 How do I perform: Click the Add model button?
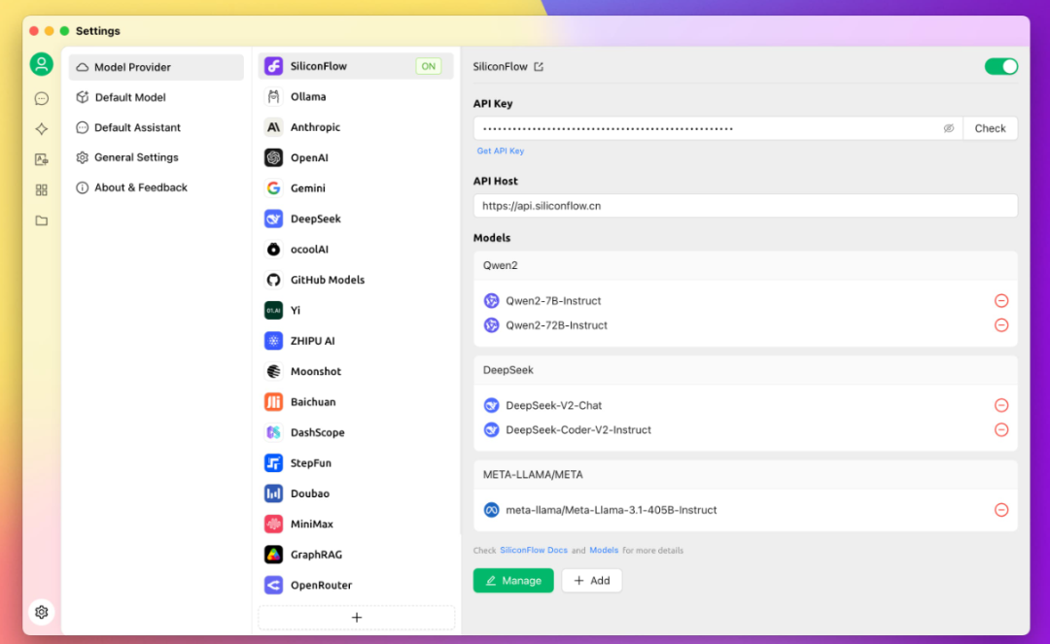click(x=591, y=581)
